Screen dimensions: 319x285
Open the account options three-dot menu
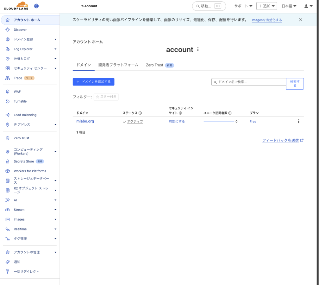point(197,49)
